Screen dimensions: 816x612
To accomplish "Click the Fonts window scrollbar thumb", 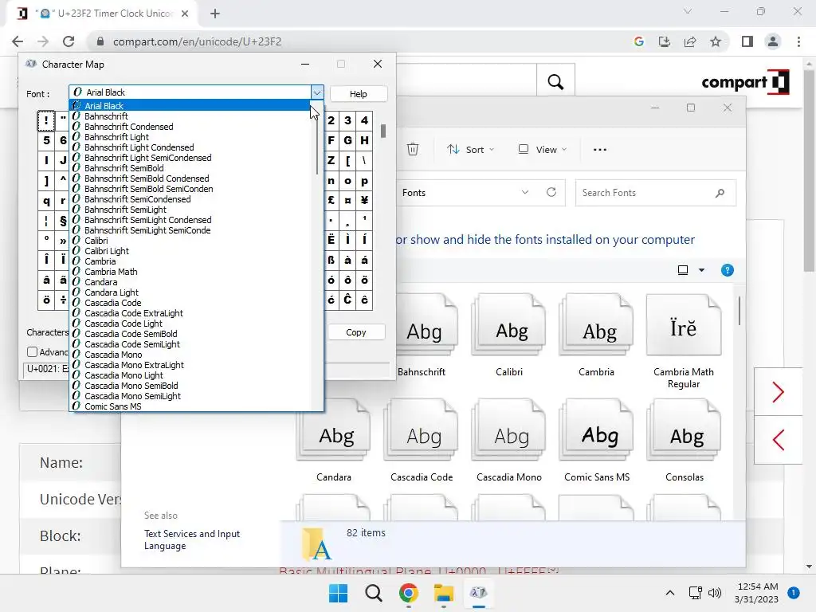I will [x=739, y=310].
